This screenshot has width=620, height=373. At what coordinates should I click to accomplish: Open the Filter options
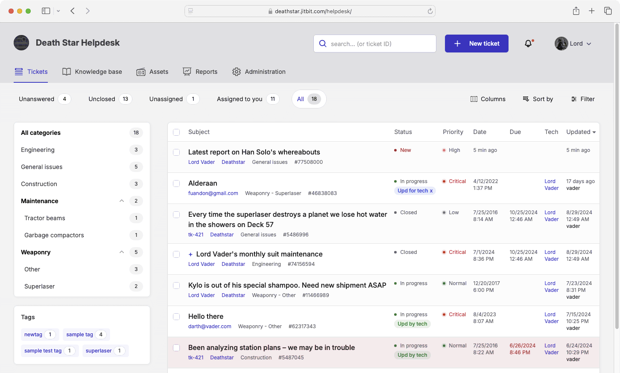click(583, 99)
